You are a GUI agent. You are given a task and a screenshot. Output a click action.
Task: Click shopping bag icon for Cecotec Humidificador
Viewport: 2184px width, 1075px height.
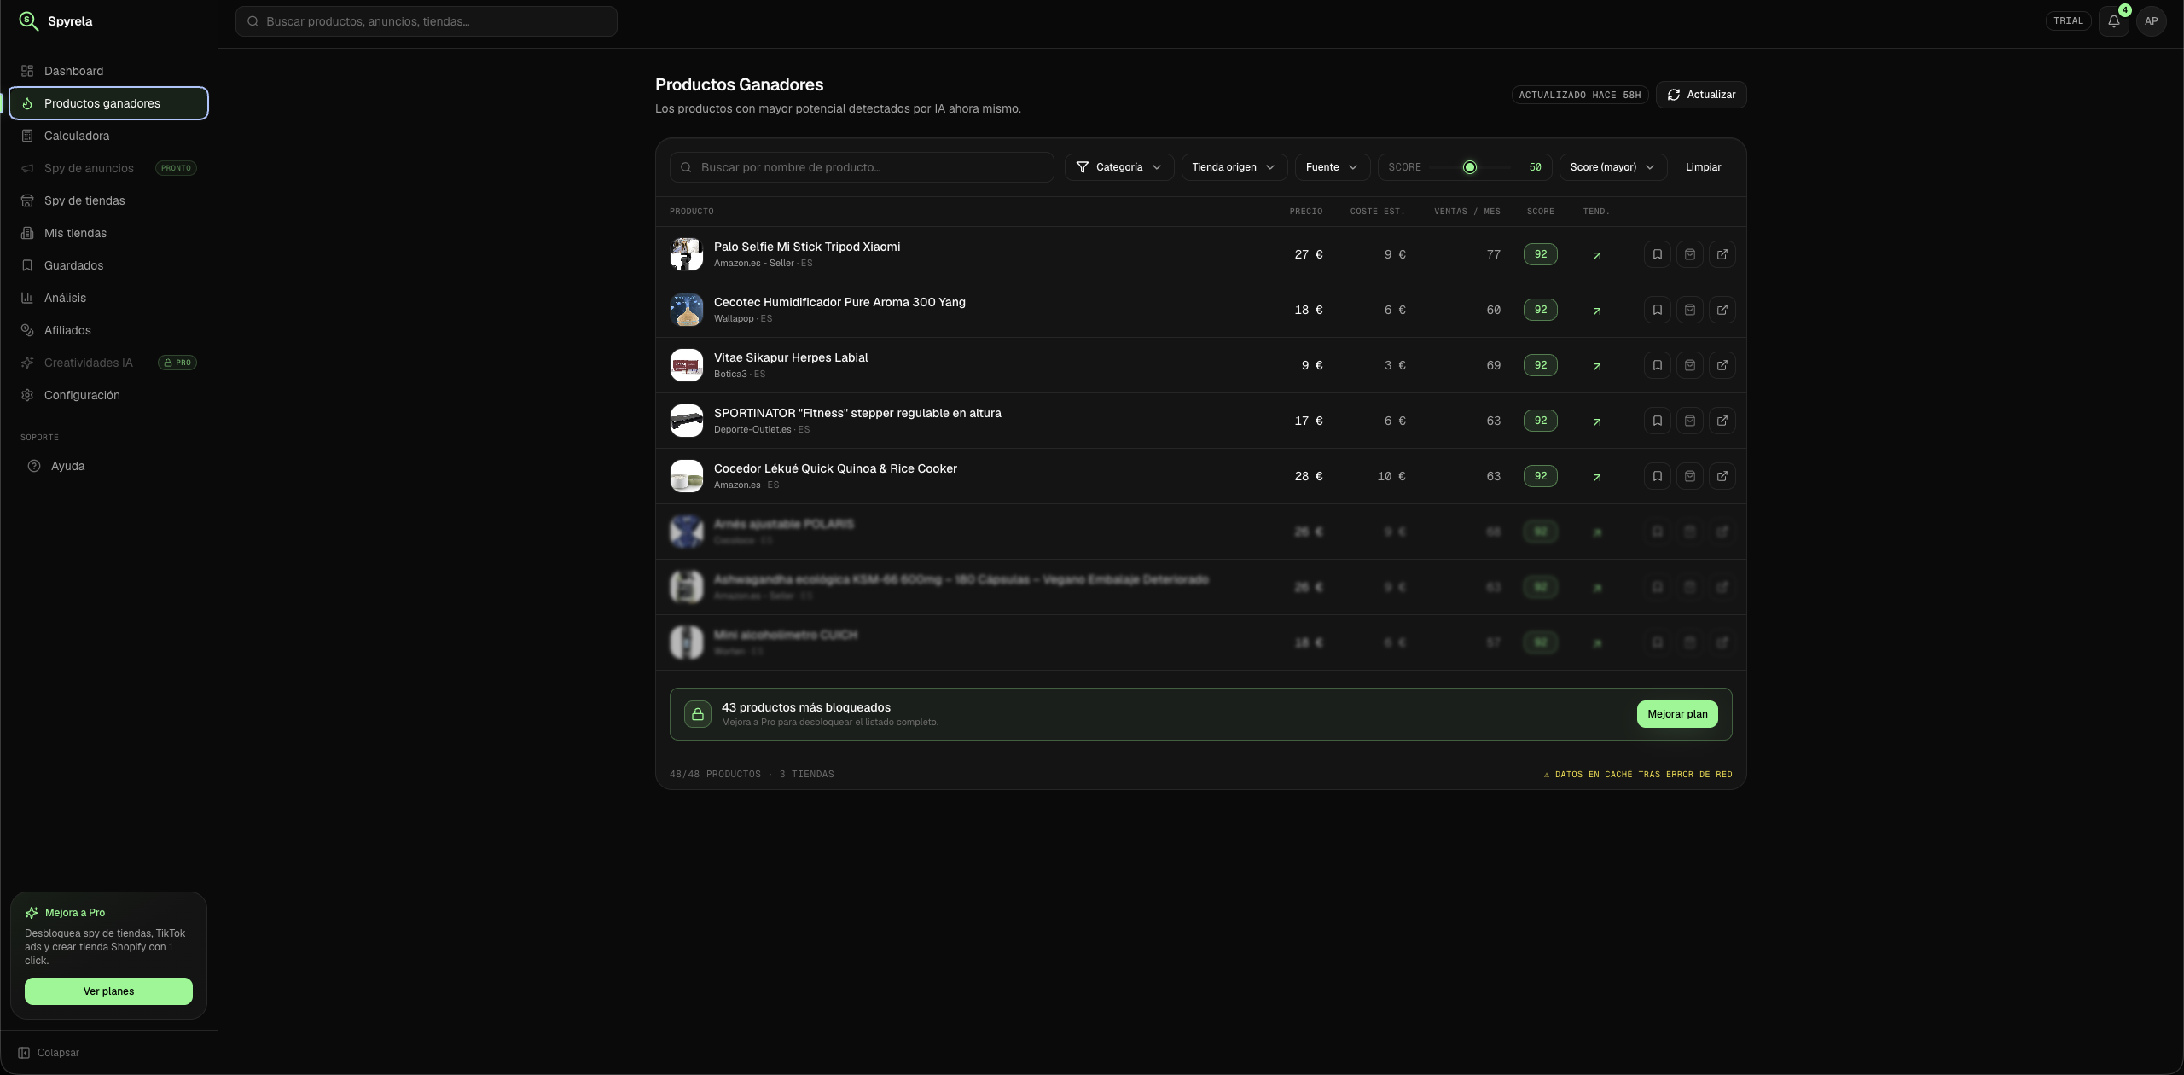coord(1689,310)
